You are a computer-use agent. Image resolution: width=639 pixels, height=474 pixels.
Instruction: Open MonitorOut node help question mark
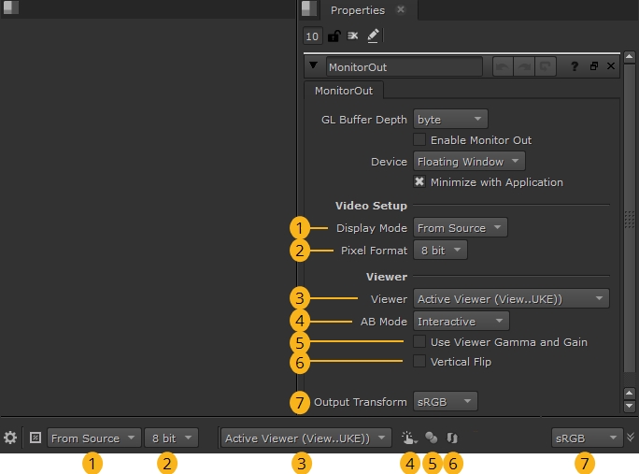tap(575, 67)
